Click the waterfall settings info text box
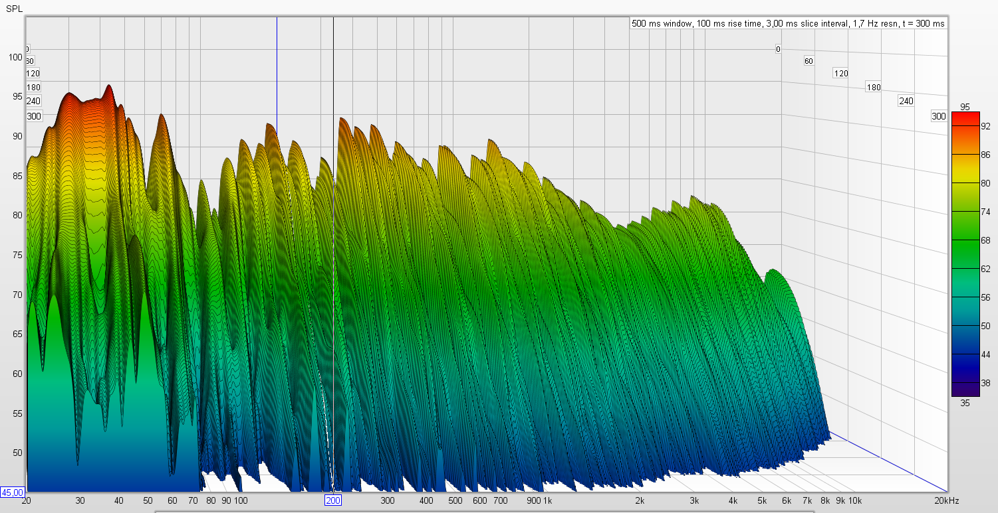The image size is (998, 513). pyautogui.click(x=788, y=23)
